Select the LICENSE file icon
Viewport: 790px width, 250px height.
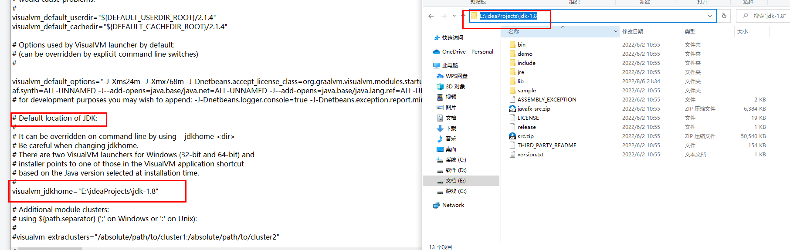(x=512, y=118)
